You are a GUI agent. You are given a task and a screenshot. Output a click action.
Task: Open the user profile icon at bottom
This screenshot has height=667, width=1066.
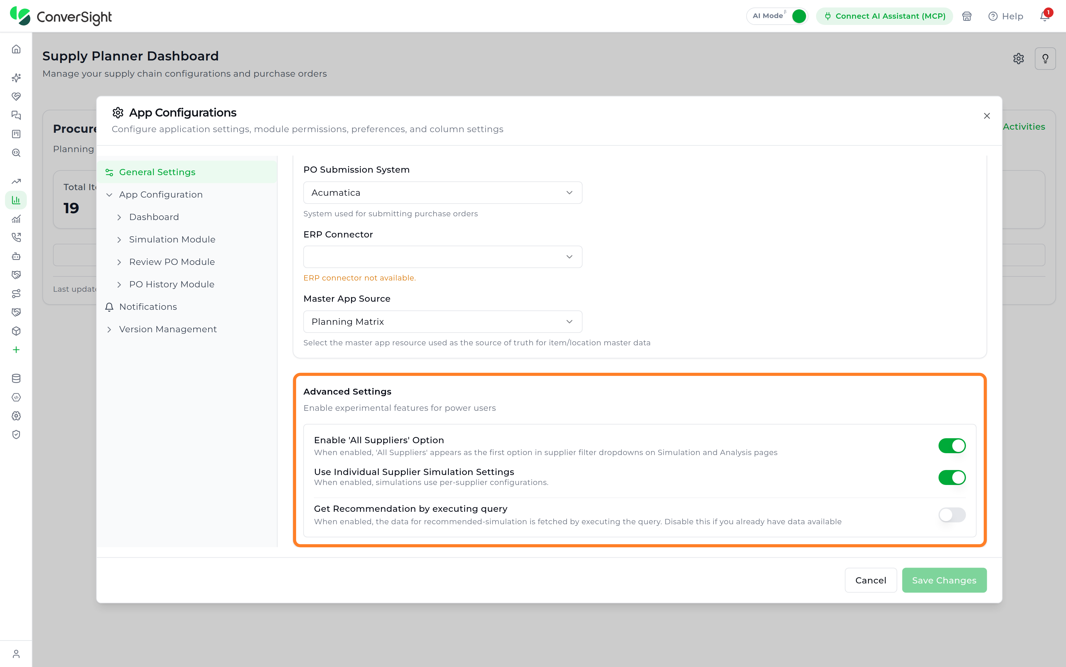(16, 654)
